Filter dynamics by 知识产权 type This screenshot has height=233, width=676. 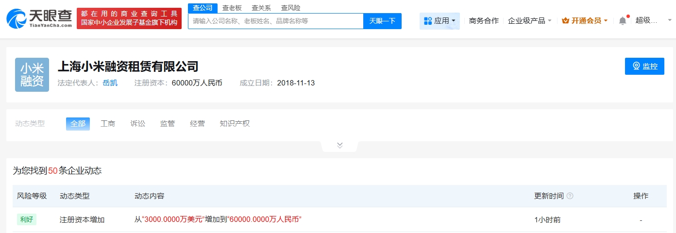[x=235, y=124]
